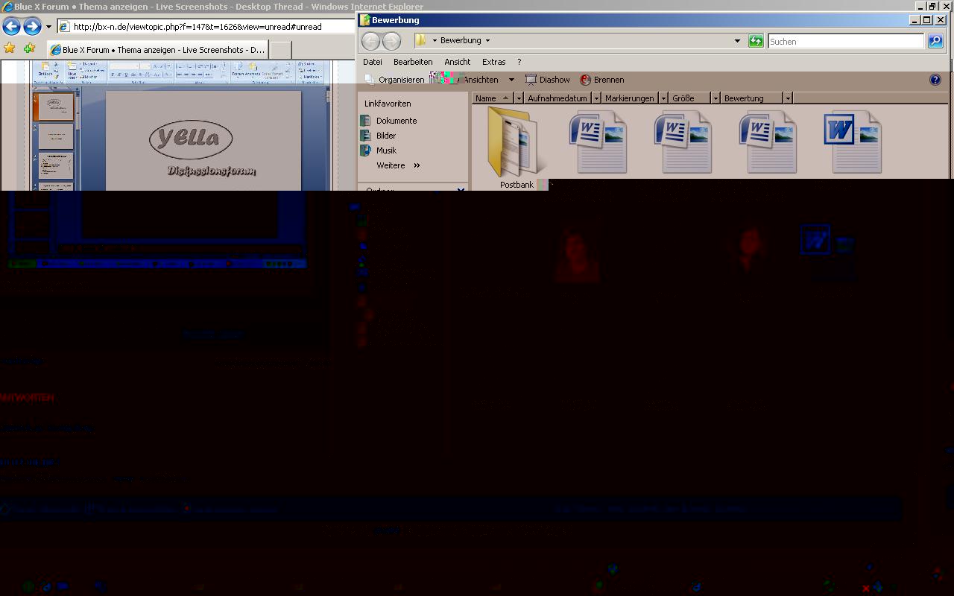Image resolution: width=954 pixels, height=596 pixels.
Task: Open Dokumente in Linkfavoriten
Action: (x=396, y=121)
